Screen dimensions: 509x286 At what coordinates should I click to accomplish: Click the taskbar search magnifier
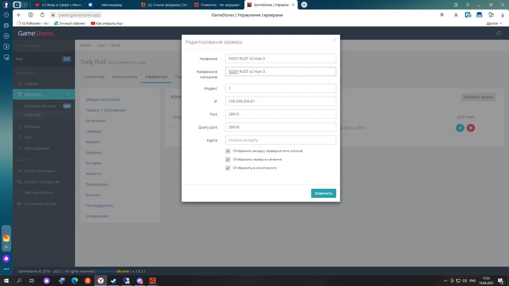pos(19,280)
